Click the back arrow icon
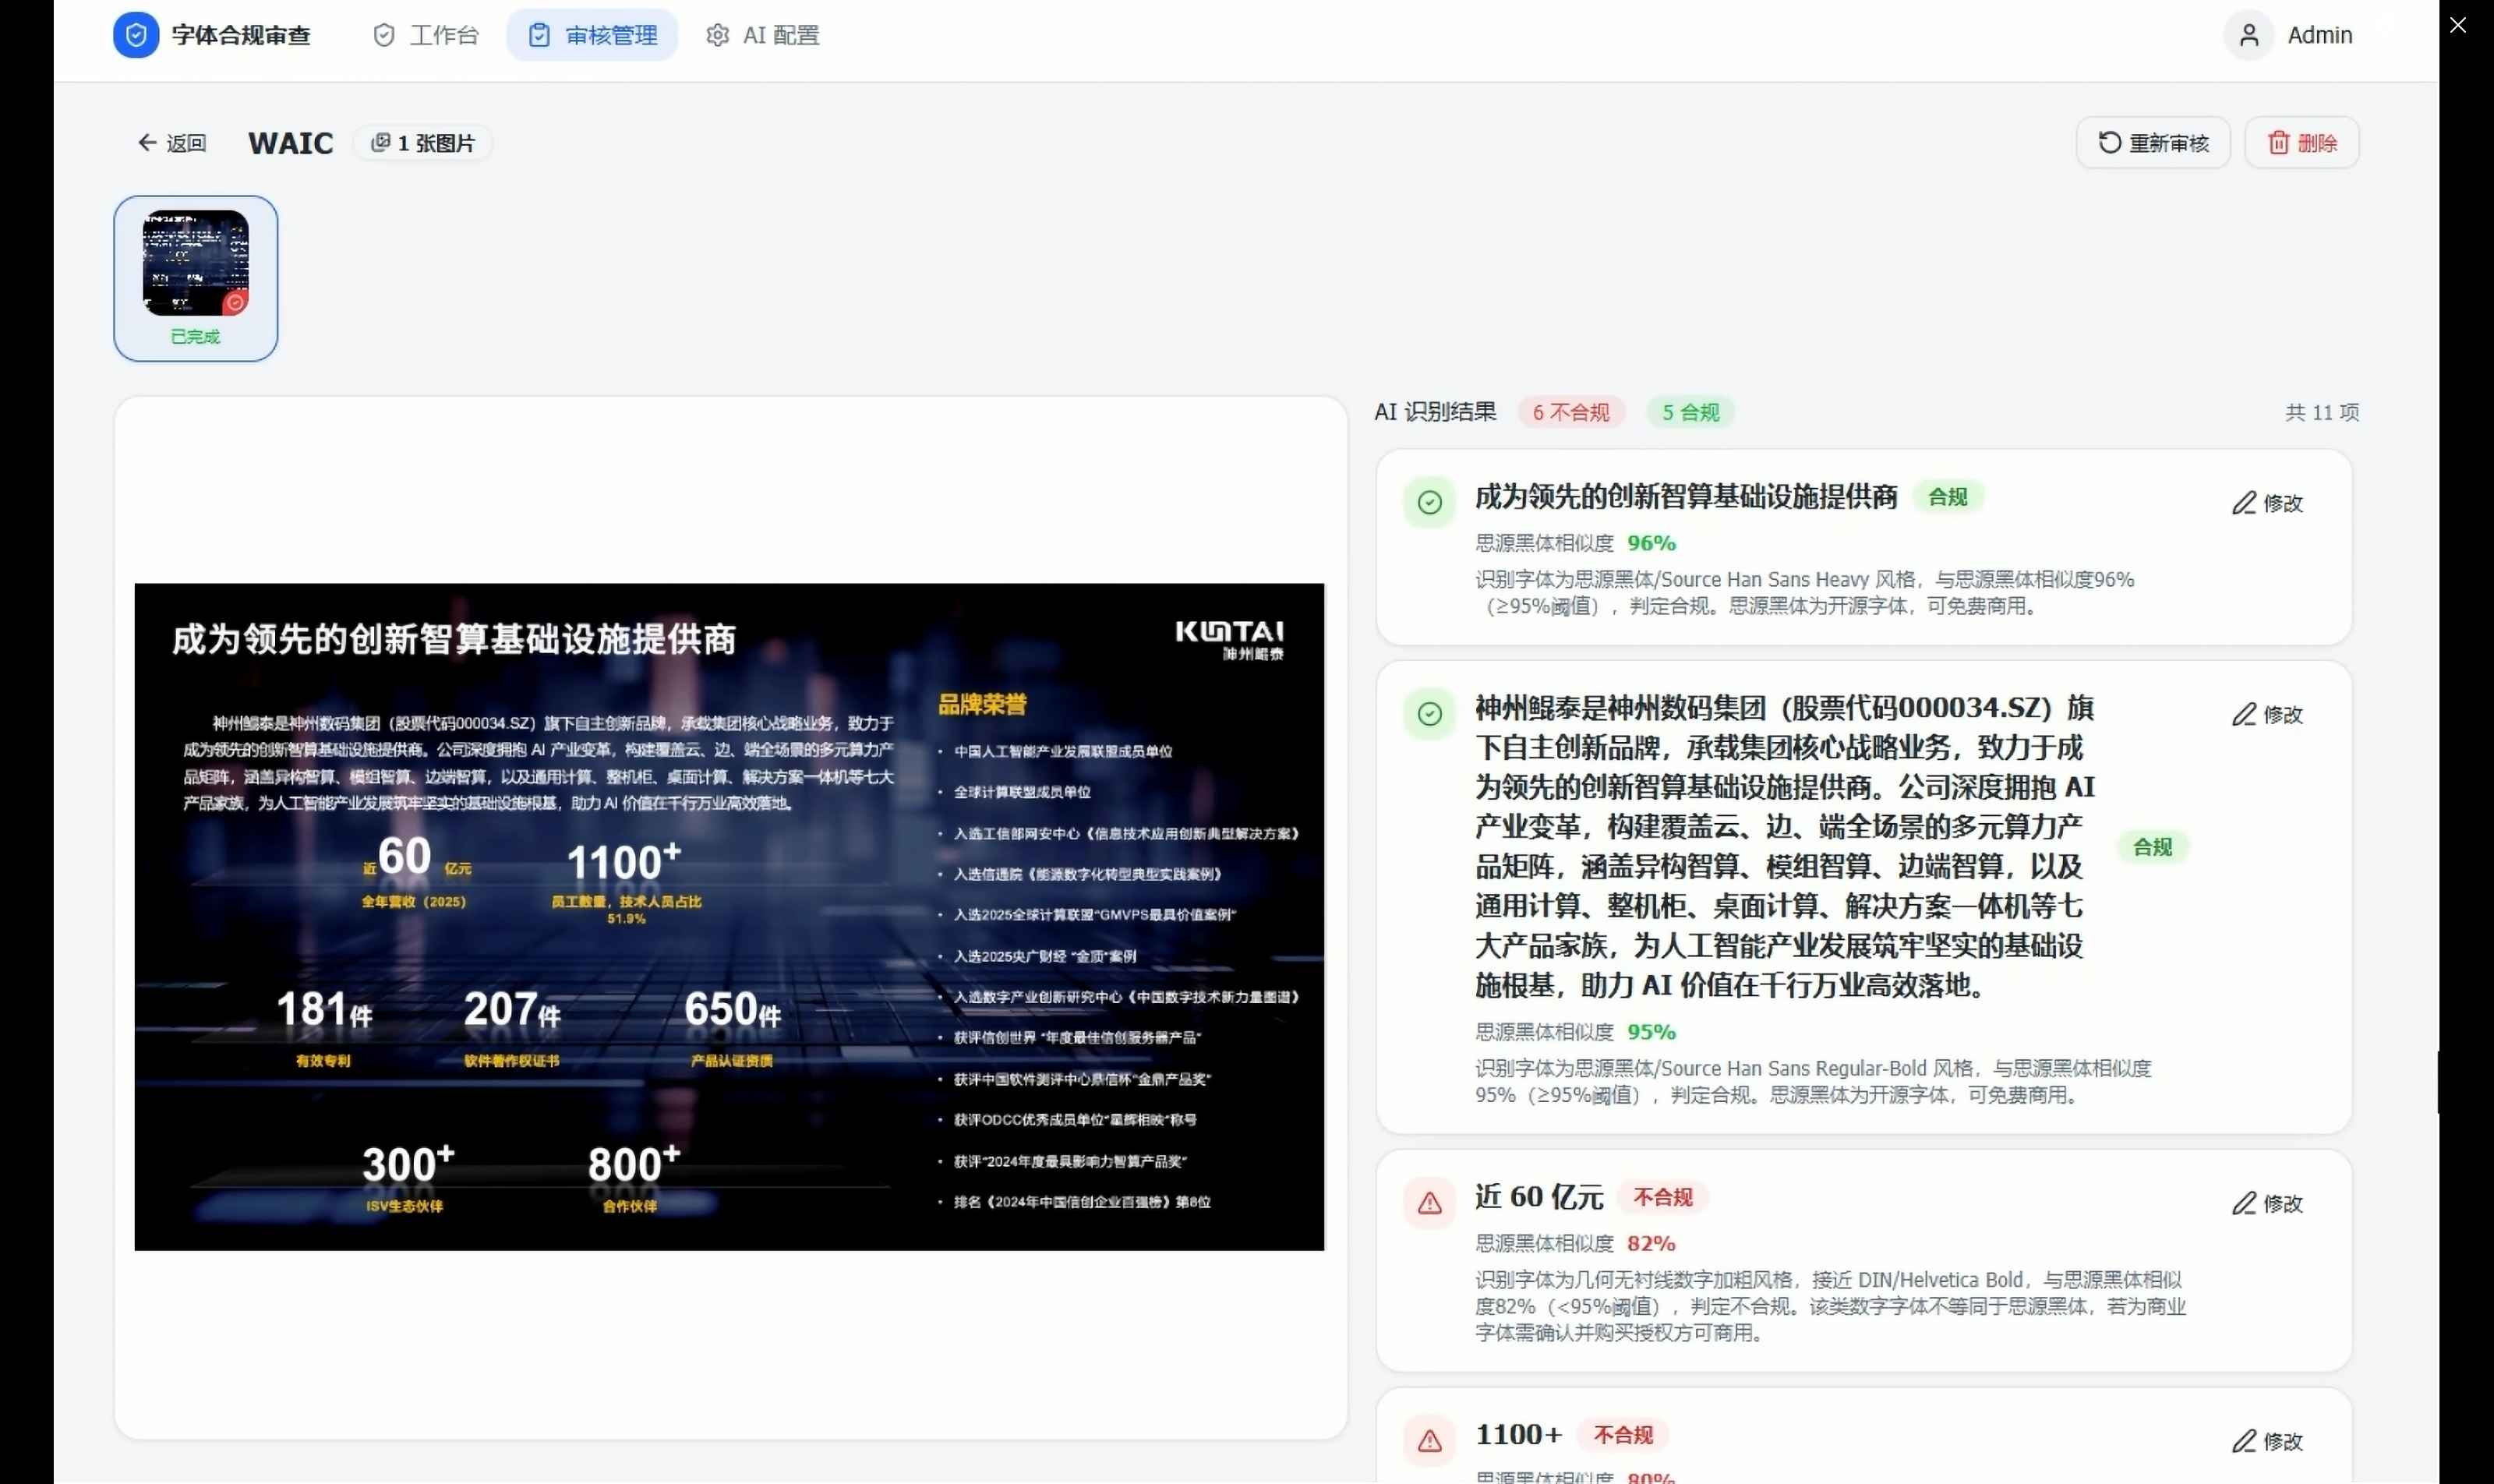This screenshot has height=1484, width=2494. 147,143
